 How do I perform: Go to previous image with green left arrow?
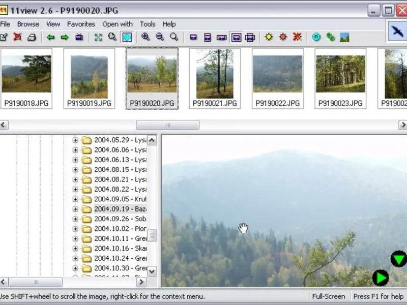pos(50,37)
